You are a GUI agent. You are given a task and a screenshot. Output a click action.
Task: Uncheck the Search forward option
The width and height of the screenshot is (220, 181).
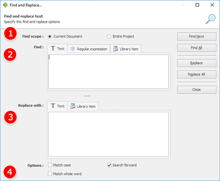click(109, 165)
